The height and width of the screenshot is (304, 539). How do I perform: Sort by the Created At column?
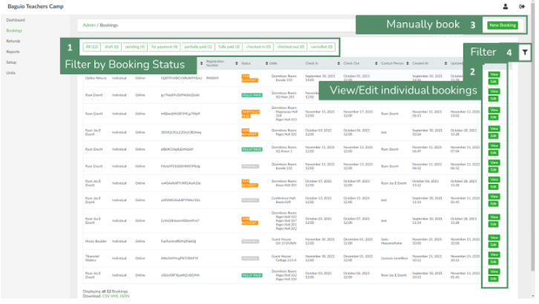(x=422, y=65)
